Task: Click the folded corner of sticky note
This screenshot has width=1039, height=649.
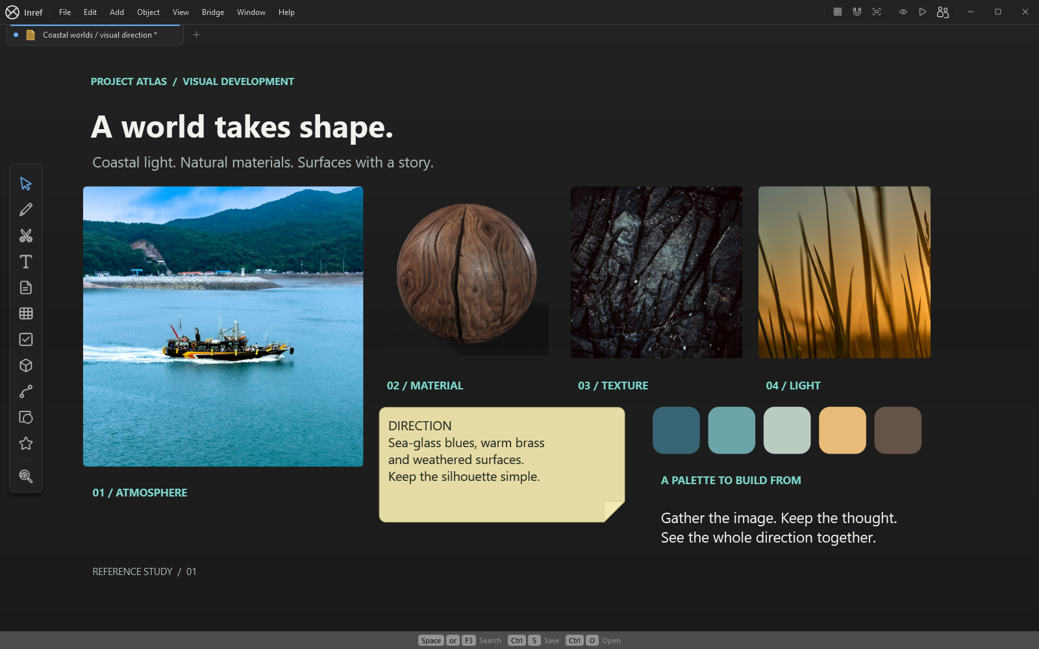Action: click(x=614, y=511)
